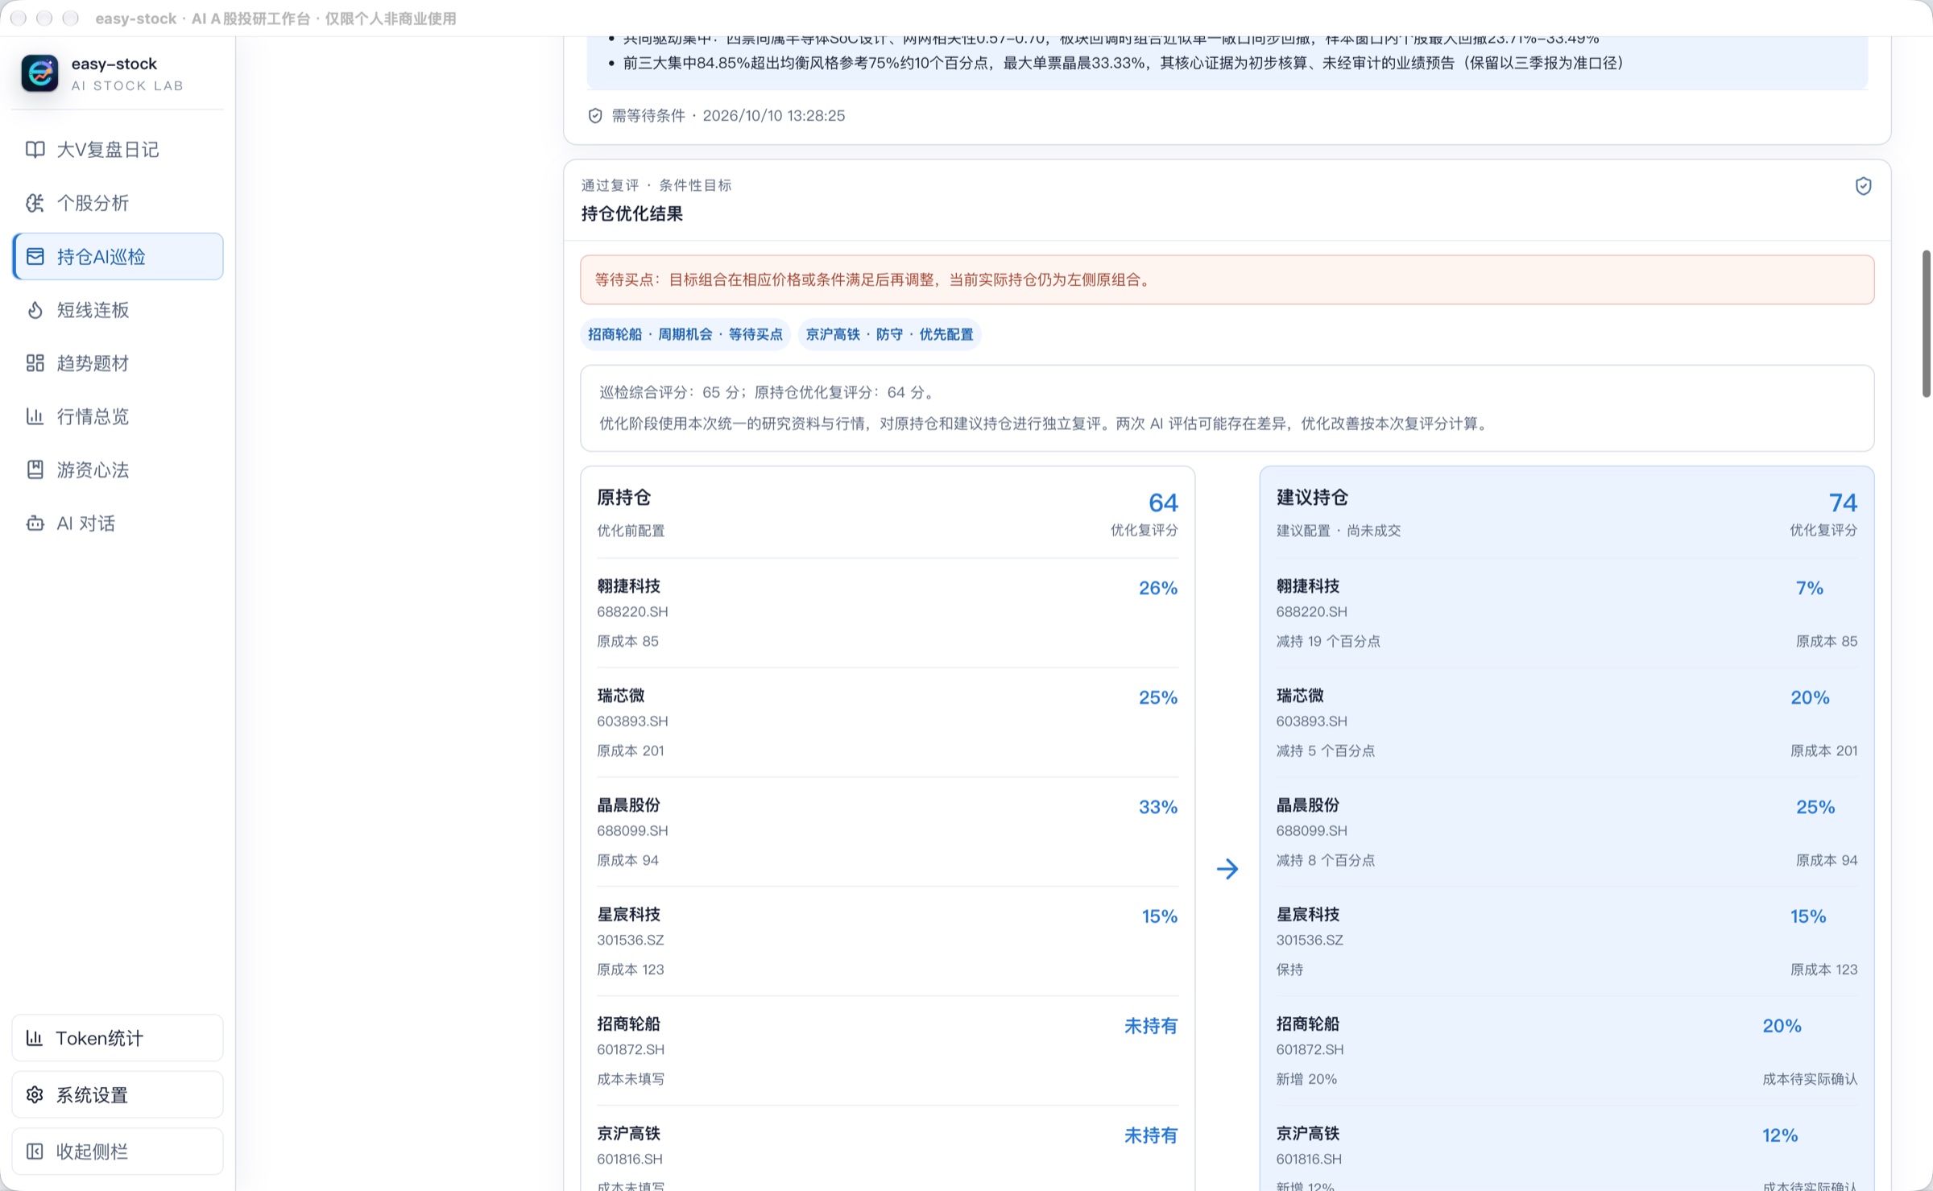Open 行情总览 from sidebar
The height and width of the screenshot is (1191, 1933).
118,416
